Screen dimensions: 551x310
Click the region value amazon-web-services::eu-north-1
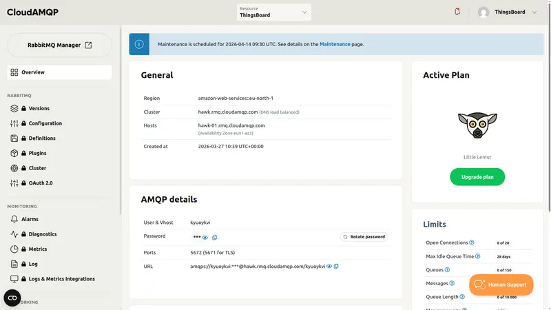pyautogui.click(x=236, y=98)
